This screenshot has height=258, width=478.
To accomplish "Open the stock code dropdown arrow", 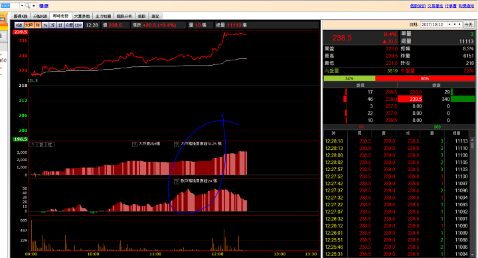I will [x=22, y=6].
